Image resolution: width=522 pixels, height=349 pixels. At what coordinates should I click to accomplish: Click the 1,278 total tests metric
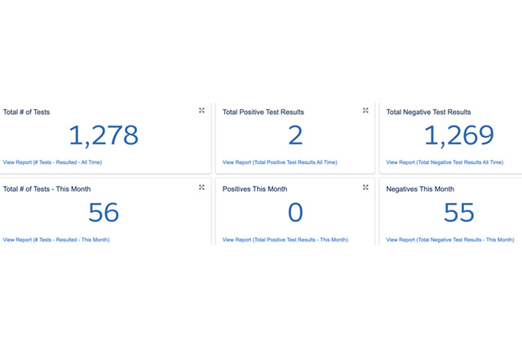[103, 135]
